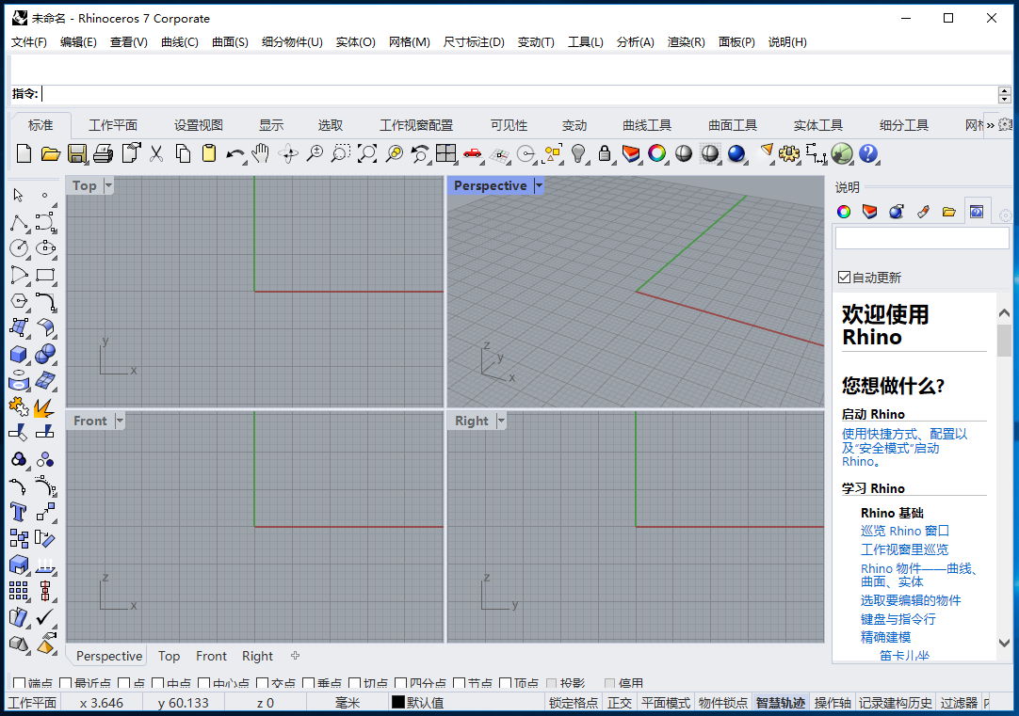Uncheck the 自动更新 checkbox
The width and height of the screenshot is (1019, 716).
845,278
